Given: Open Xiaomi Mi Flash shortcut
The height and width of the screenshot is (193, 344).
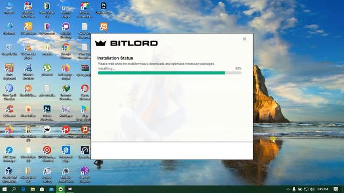Looking at the screenshot, I should pyautogui.click(x=28, y=91).
